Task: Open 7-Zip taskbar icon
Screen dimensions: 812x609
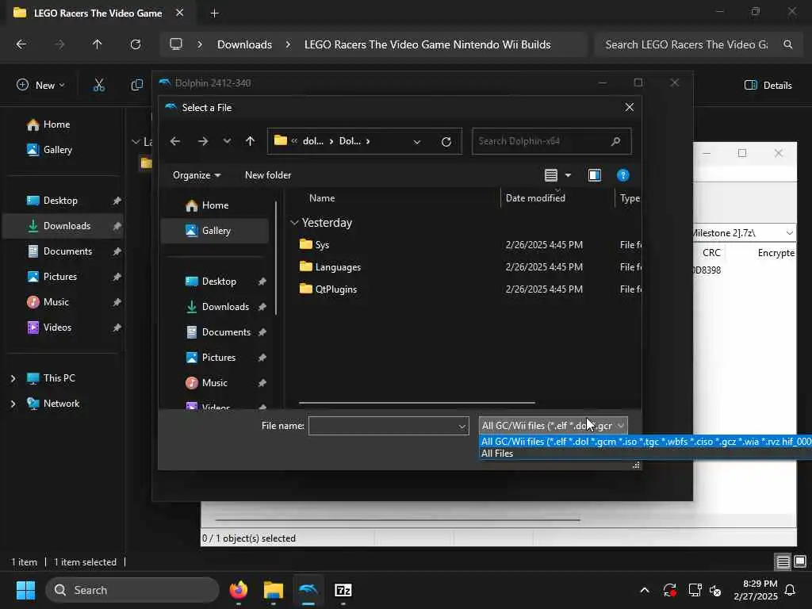Action: click(343, 590)
